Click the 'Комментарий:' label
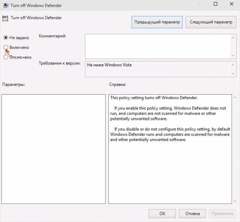Screen dimensions: 240x222 (52, 36)
